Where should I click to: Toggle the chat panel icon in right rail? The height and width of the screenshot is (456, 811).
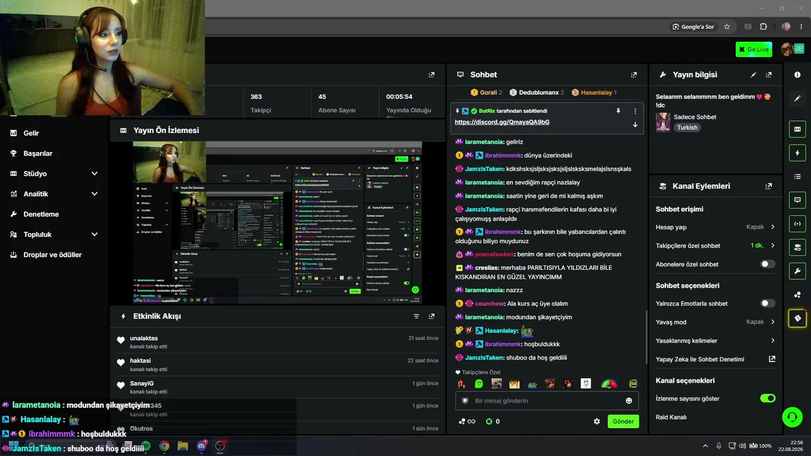797,200
